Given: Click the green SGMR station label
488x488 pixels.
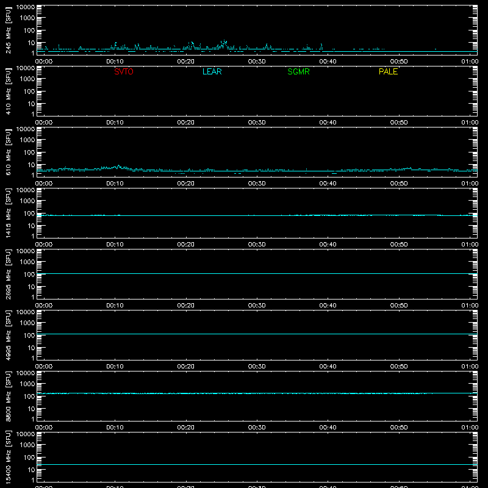Looking at the screenshot, I should (x=298, y=71).
